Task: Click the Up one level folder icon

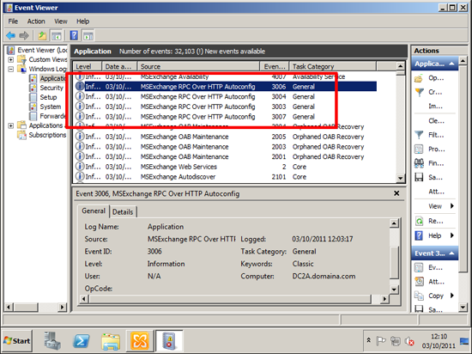Action: (42, 36)
